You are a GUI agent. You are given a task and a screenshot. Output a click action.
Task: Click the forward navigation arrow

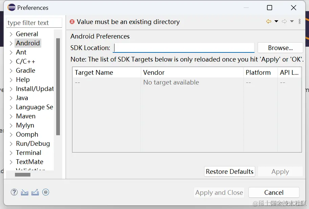click(x=284, y=21)
